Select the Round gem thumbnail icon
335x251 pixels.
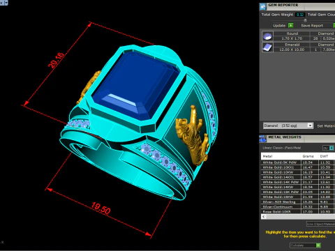tap(267, 36)
